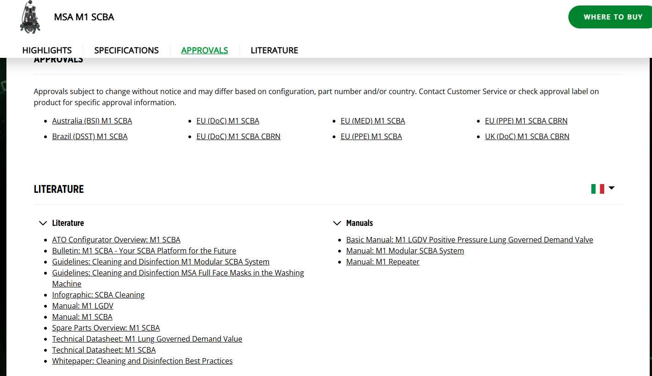This screenshot has height=376, width=652.
Task: Collapse the Literature section chevron
Action: 43,223
